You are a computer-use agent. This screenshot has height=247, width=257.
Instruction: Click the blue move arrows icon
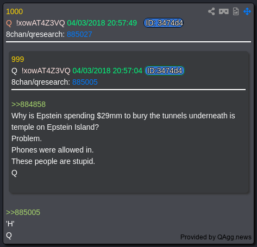[247, 11]
